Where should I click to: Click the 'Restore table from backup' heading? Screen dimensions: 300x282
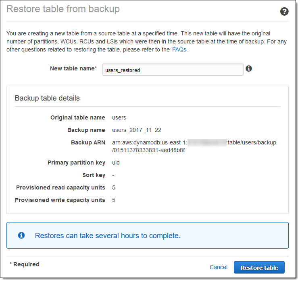[x=63, y=9]
